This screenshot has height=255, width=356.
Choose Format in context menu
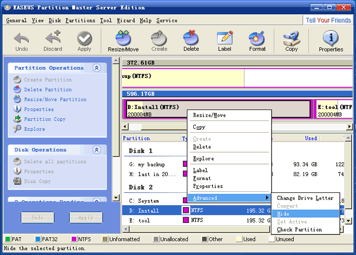[230, 178]
